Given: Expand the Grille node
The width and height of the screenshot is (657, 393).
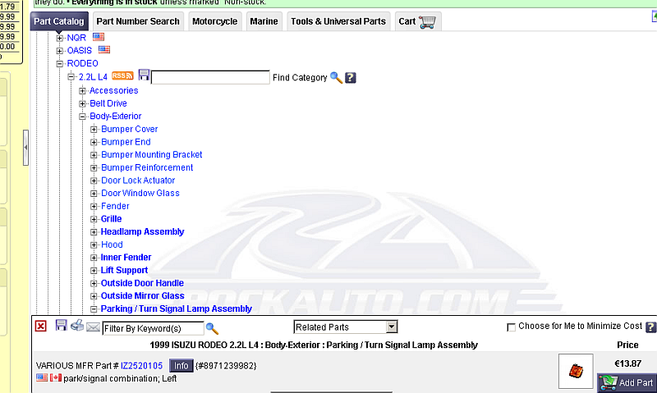Looking at the screenshot, I should pyautogui.click(x=94, y=219).
